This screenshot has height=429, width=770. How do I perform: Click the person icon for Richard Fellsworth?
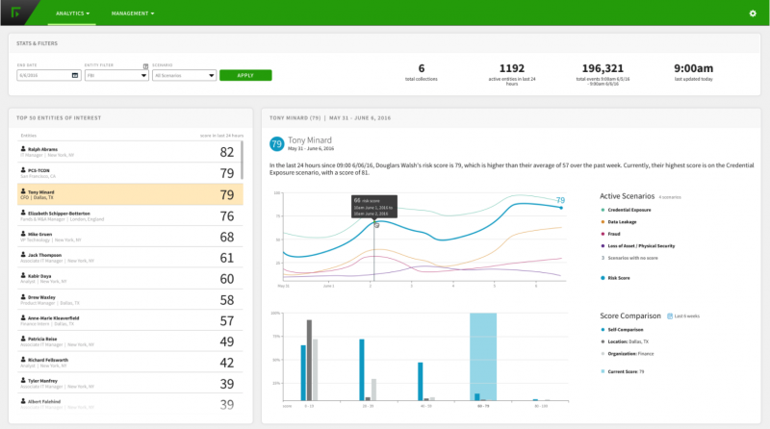[x=23, y=360]
